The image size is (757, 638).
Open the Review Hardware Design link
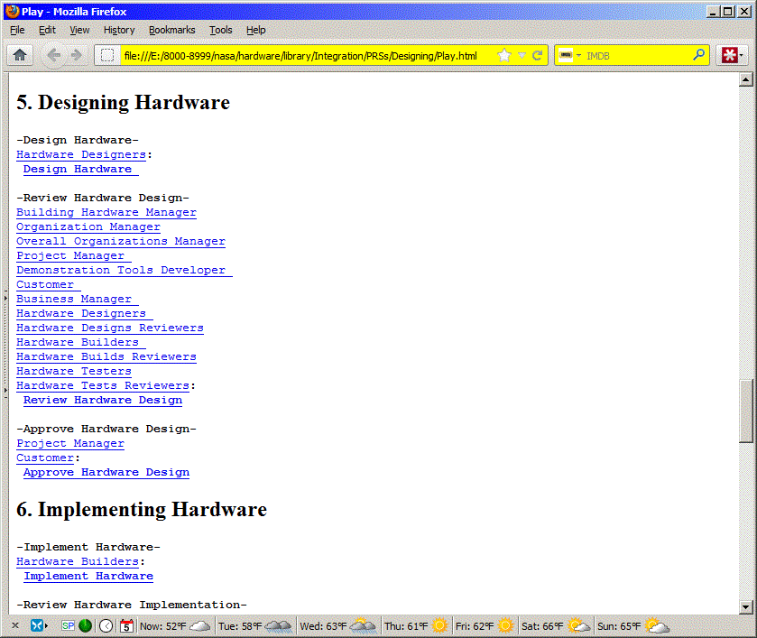[103, 401]
